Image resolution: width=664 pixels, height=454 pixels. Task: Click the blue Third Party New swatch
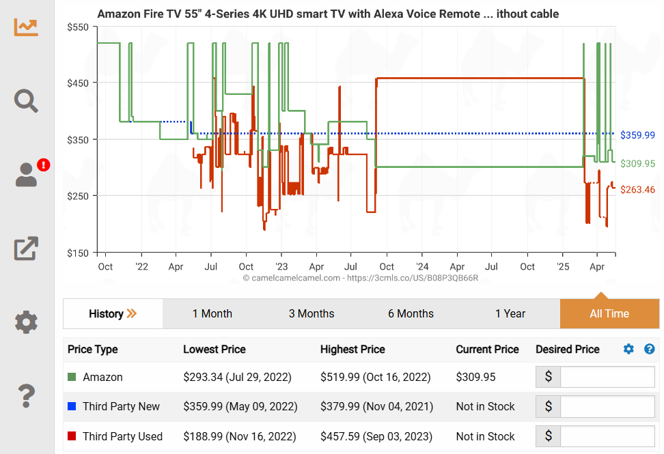coord(72,406)
